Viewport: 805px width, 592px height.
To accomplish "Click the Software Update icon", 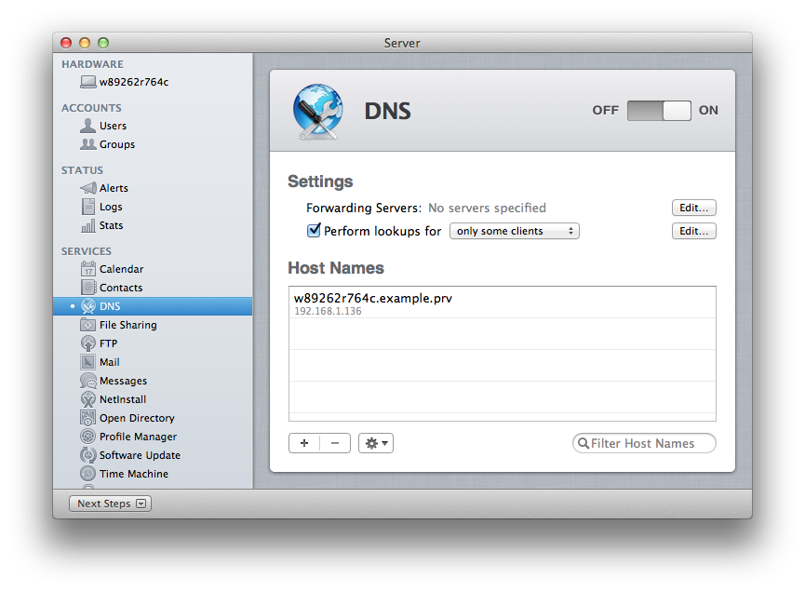I will (x=88, y=455).
